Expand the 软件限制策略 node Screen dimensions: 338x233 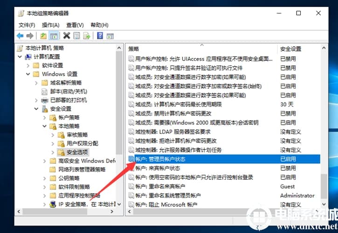[x=44, y=187]
